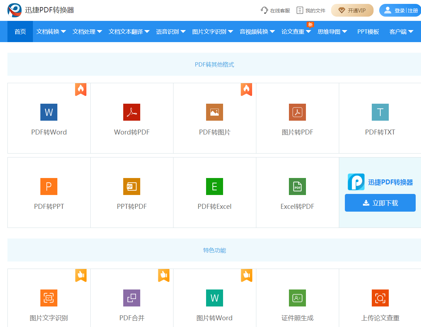421x327 pixels.
Task: Open the PPT转PDF icon
Action: coord(132,187)
